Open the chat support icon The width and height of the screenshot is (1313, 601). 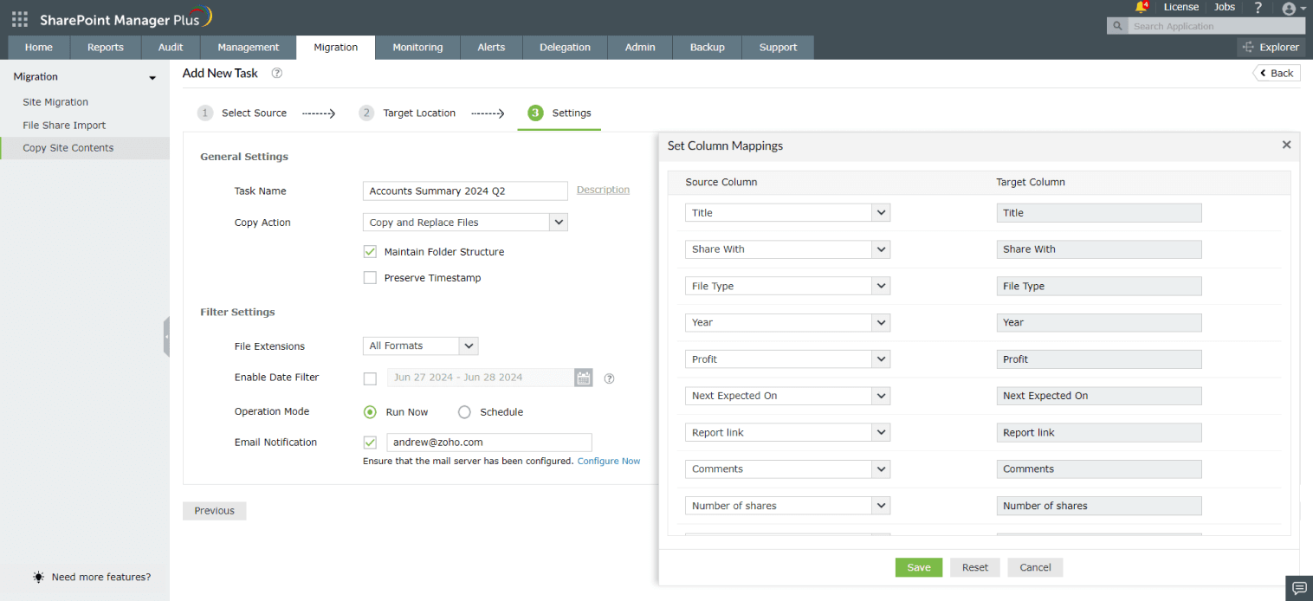(1299, 588)
